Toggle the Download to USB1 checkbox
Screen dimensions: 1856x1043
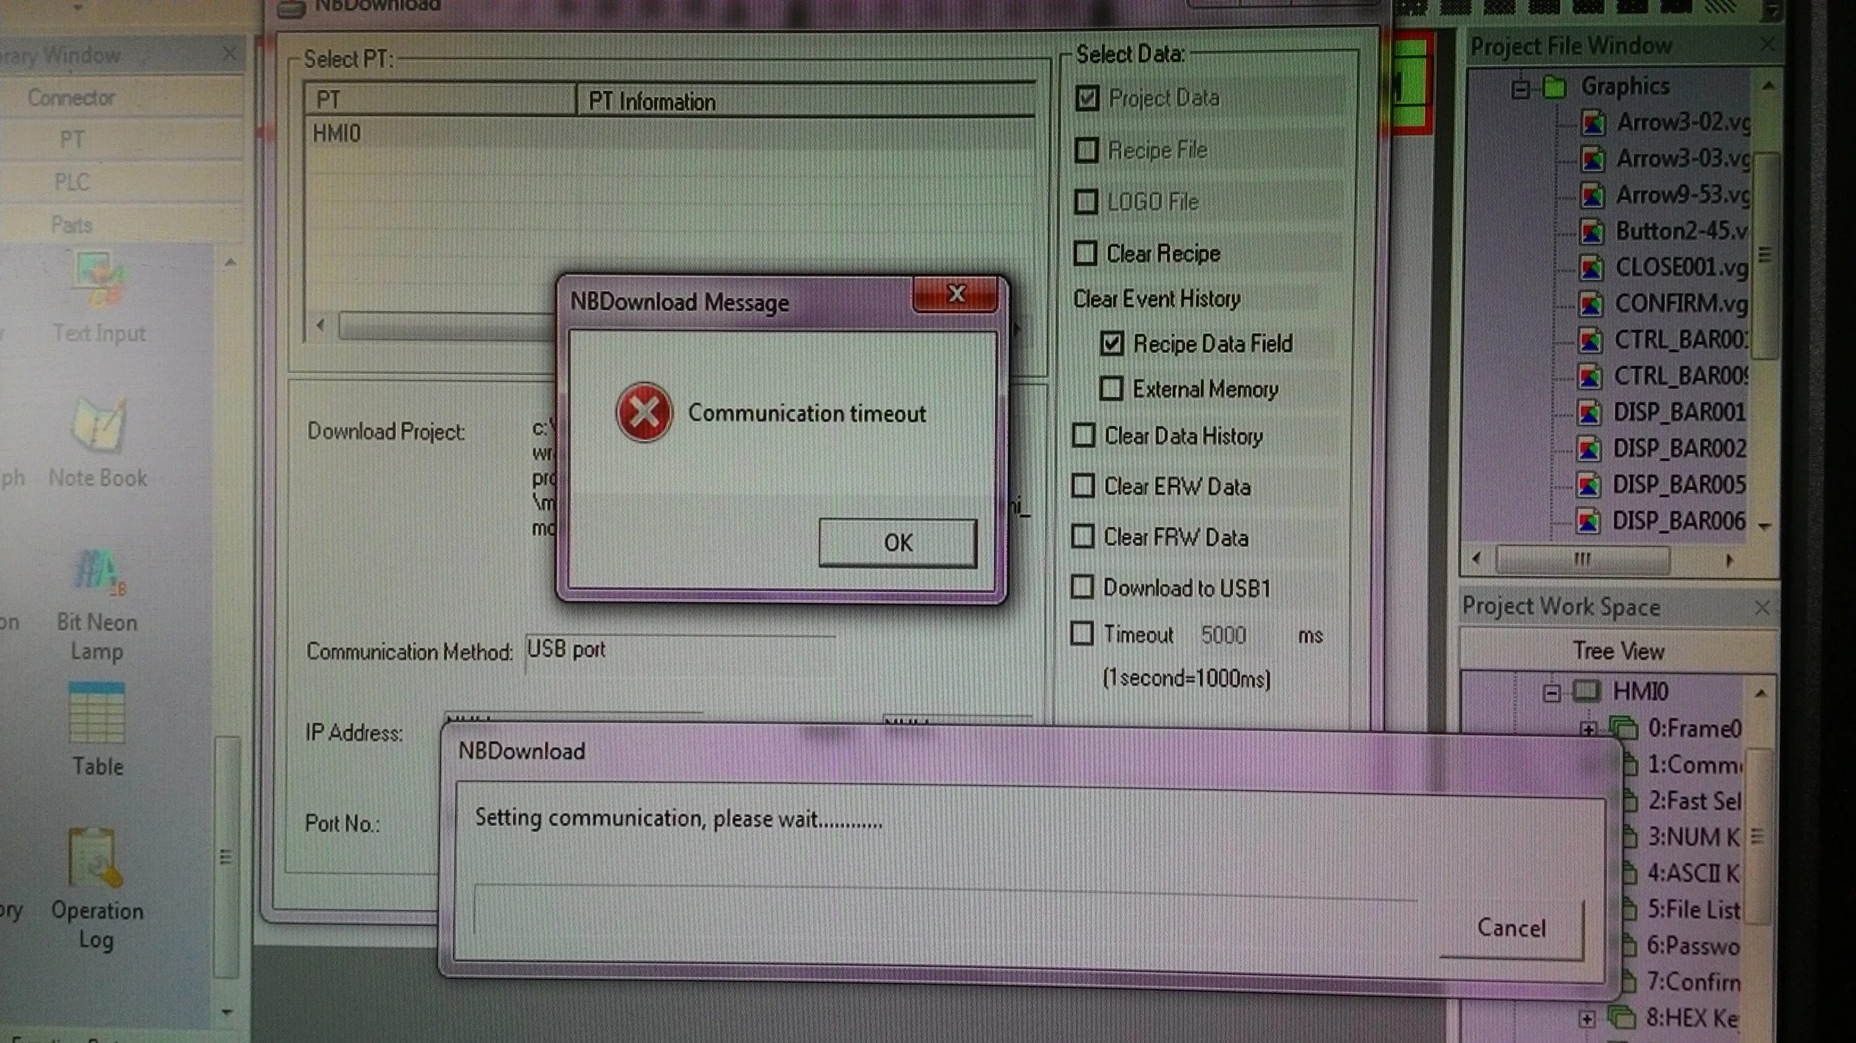click(1085, 586)
